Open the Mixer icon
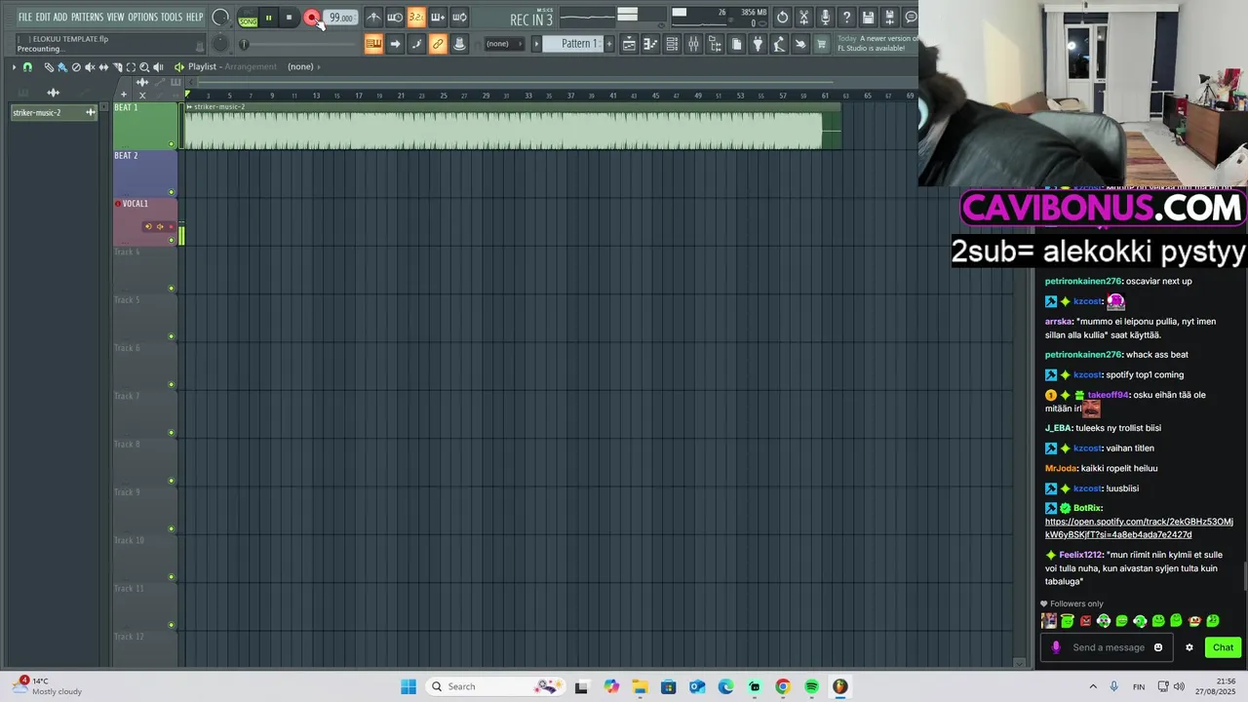 point(693,44)
